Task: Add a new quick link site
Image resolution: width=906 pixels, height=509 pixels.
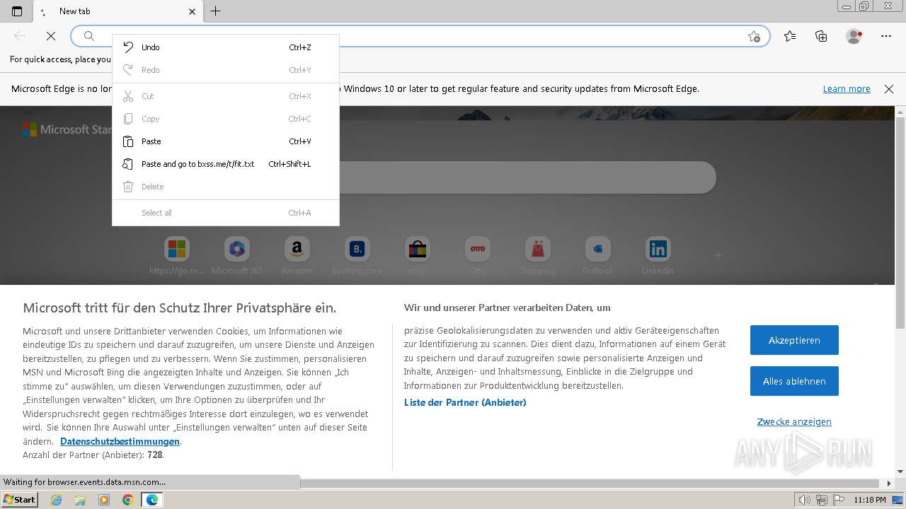Action: pos(718,255)
